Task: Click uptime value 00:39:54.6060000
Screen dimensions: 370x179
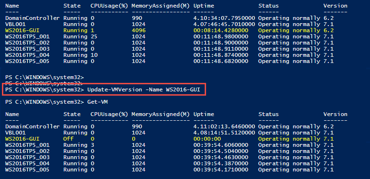Action: 221,145
